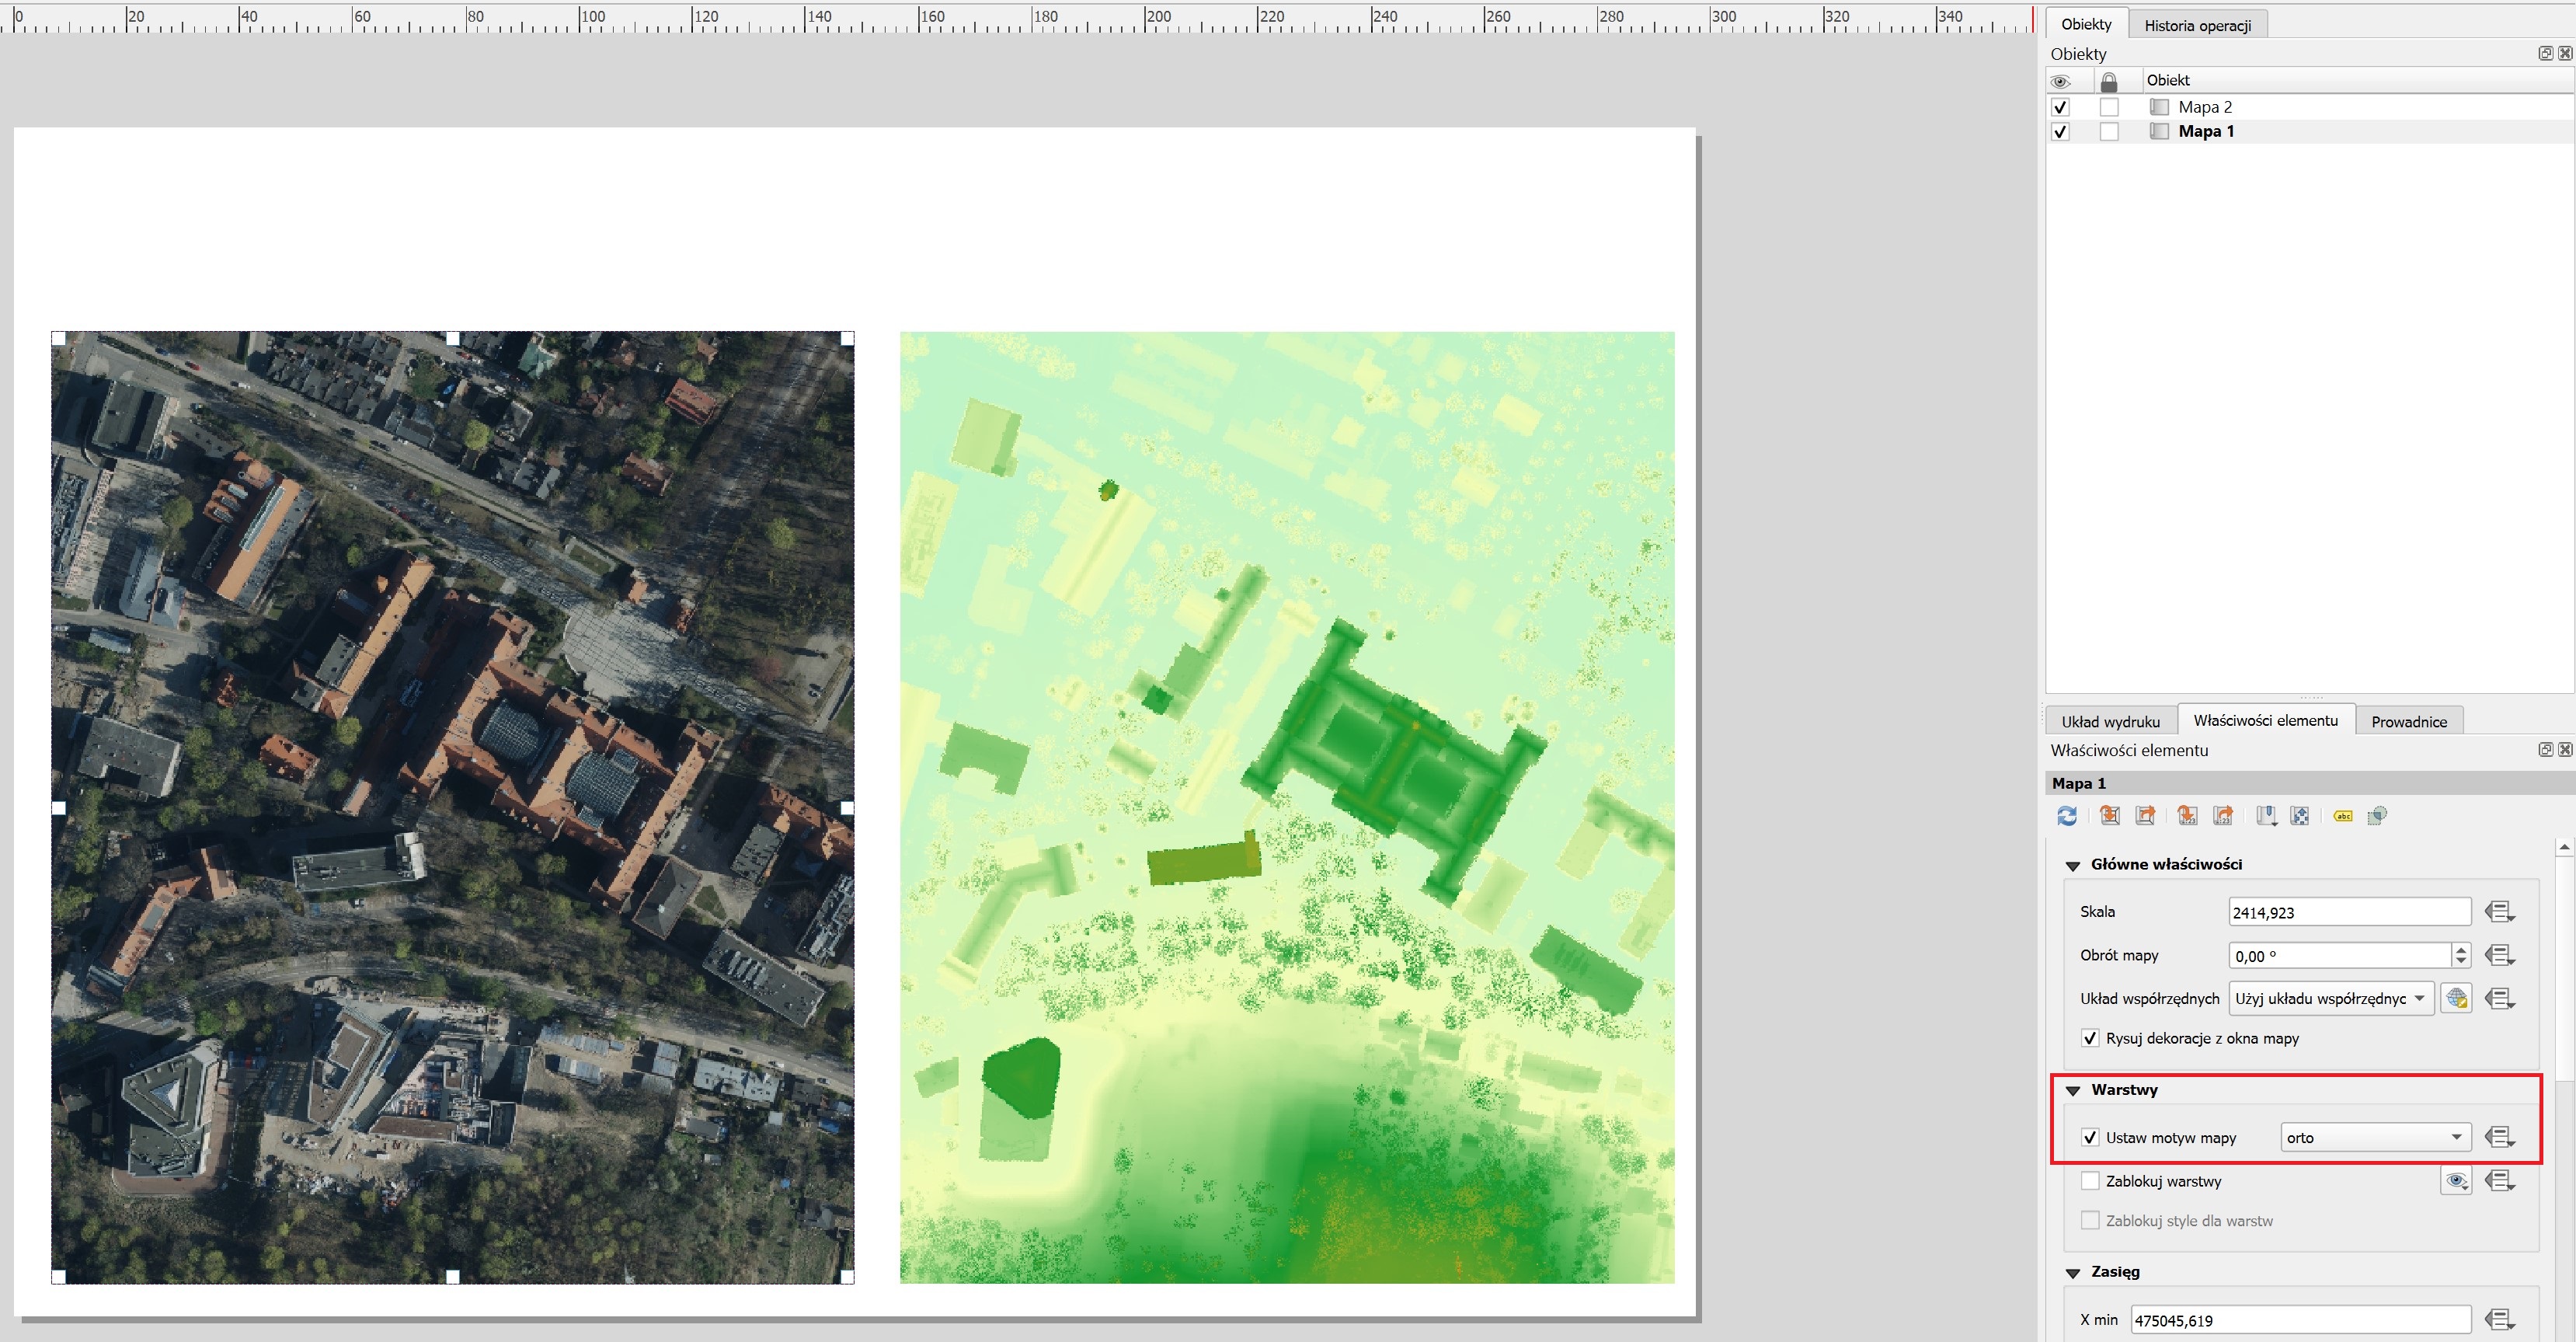2576x1342 pixels.
Task: Click scroll-up arrow of properties panel
Action: click(x=2564, y=847)
